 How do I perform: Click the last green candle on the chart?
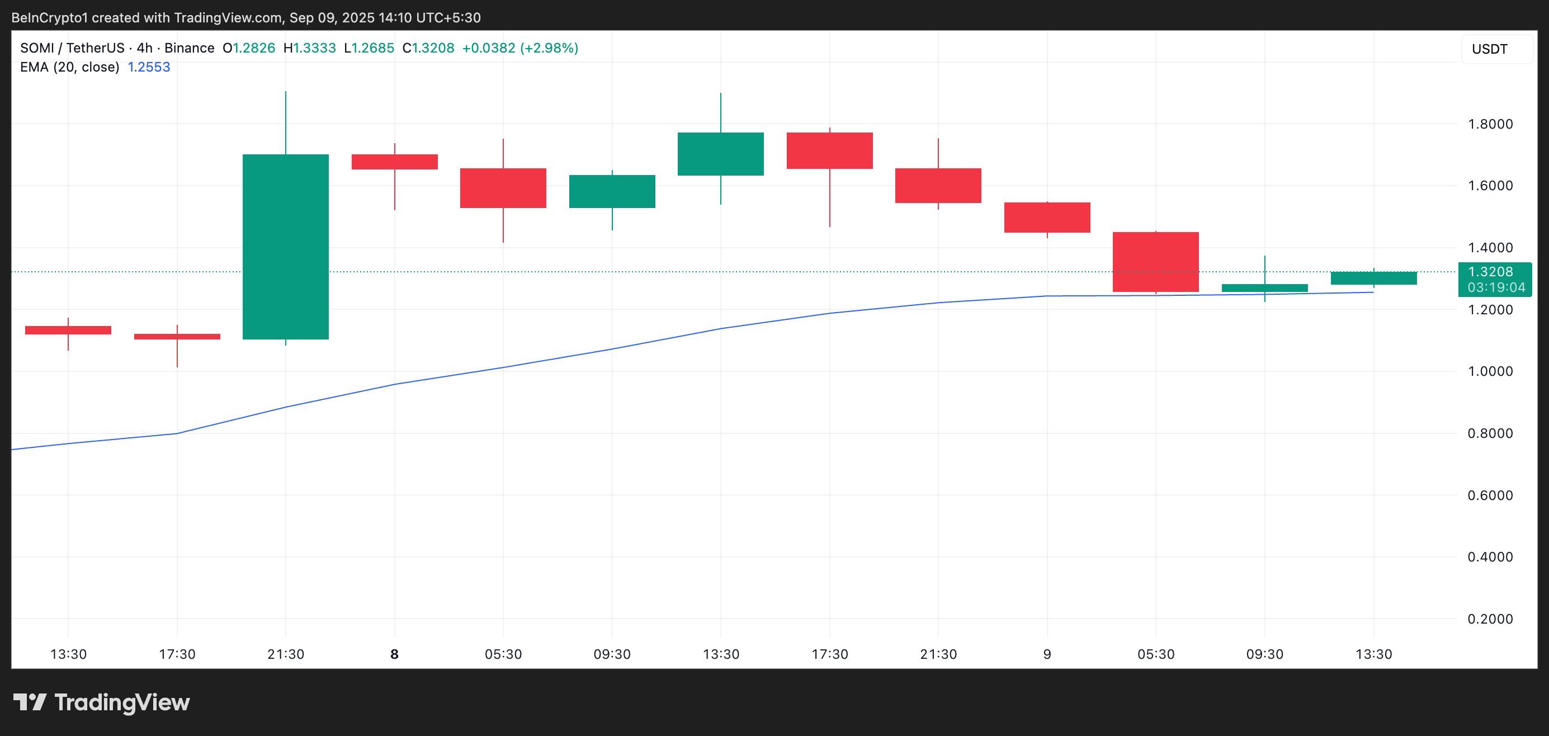[x=1373, y=278]
